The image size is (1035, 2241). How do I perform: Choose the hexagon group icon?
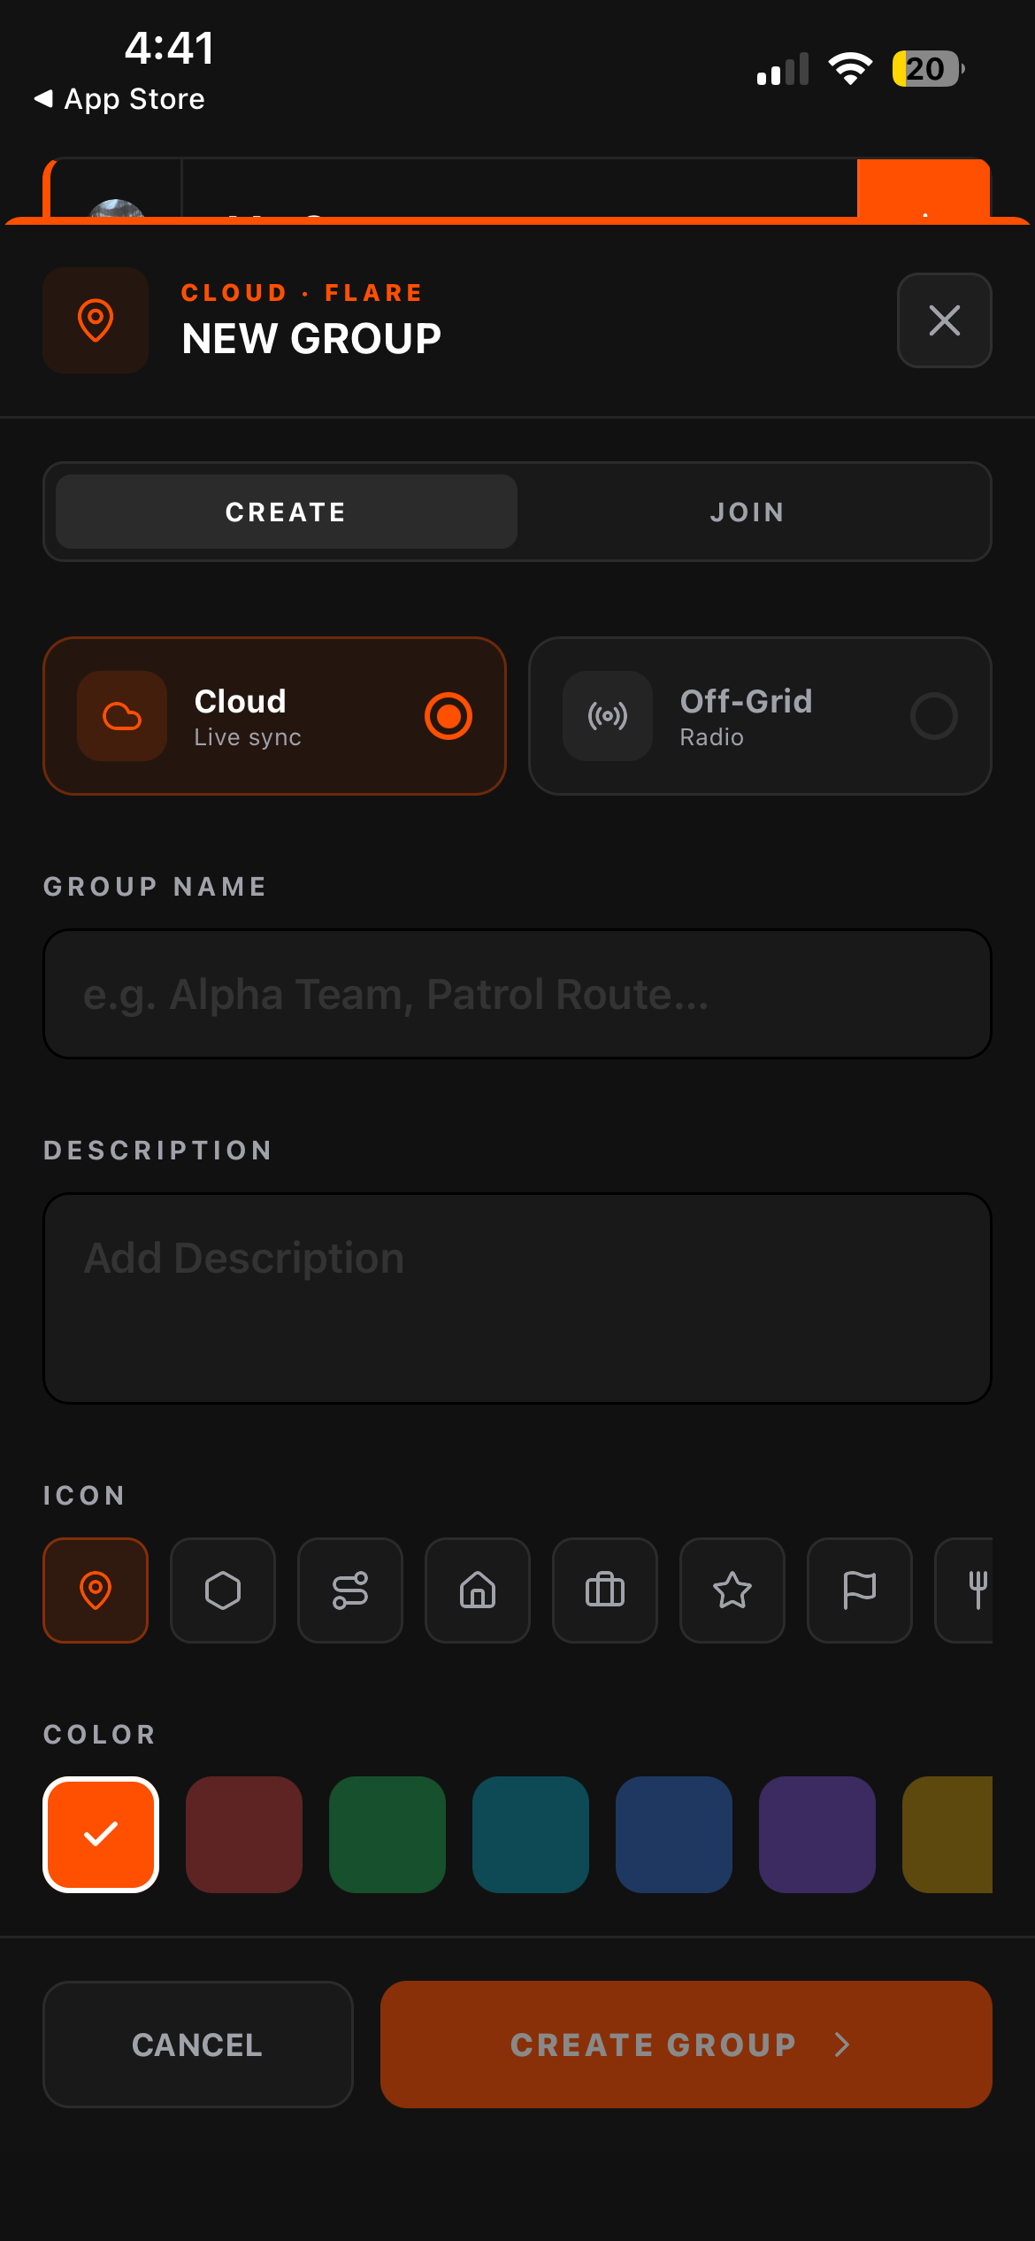point(223,1590)
